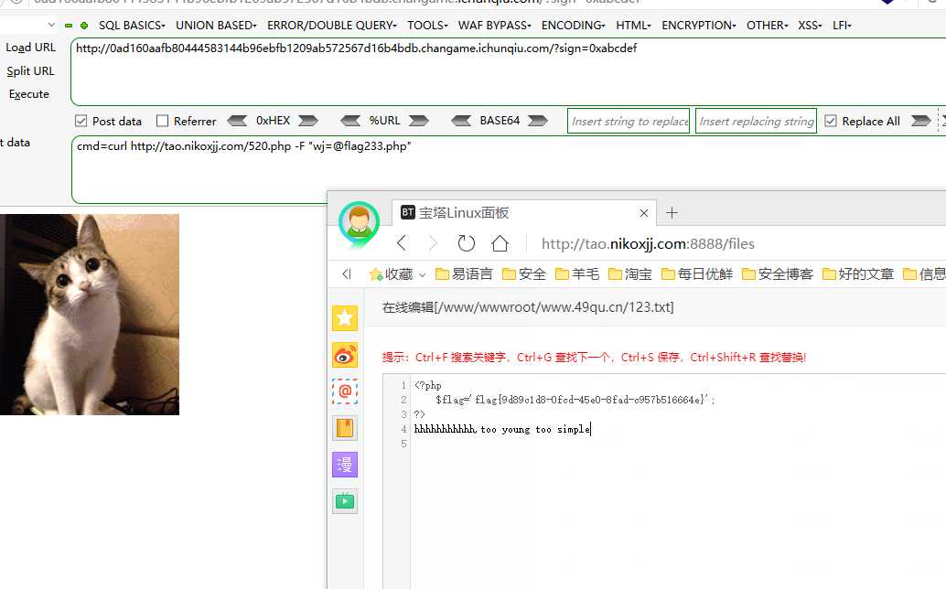Open the 淘宝 bookmark folder
Image resolution: width=946 pixels, height=589 pixels.
[629, 274]
